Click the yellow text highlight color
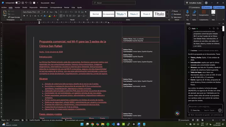226x127 pixels. (50, 16)
